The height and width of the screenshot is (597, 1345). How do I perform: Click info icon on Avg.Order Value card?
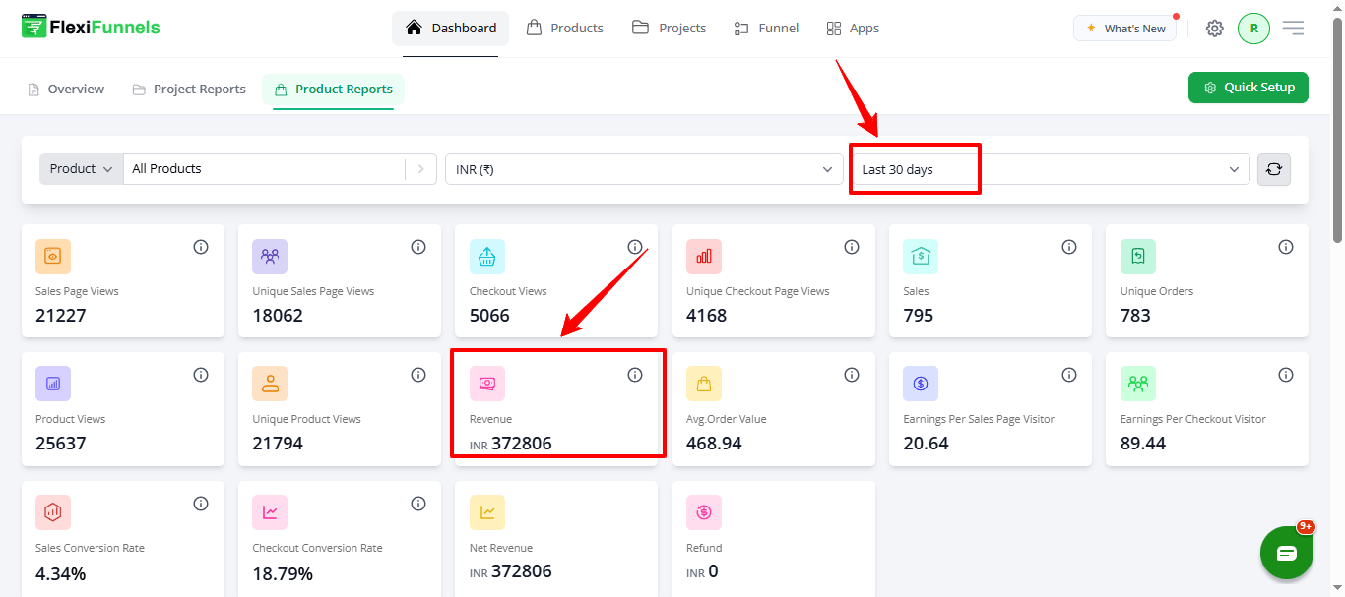(x=852, y=375)
